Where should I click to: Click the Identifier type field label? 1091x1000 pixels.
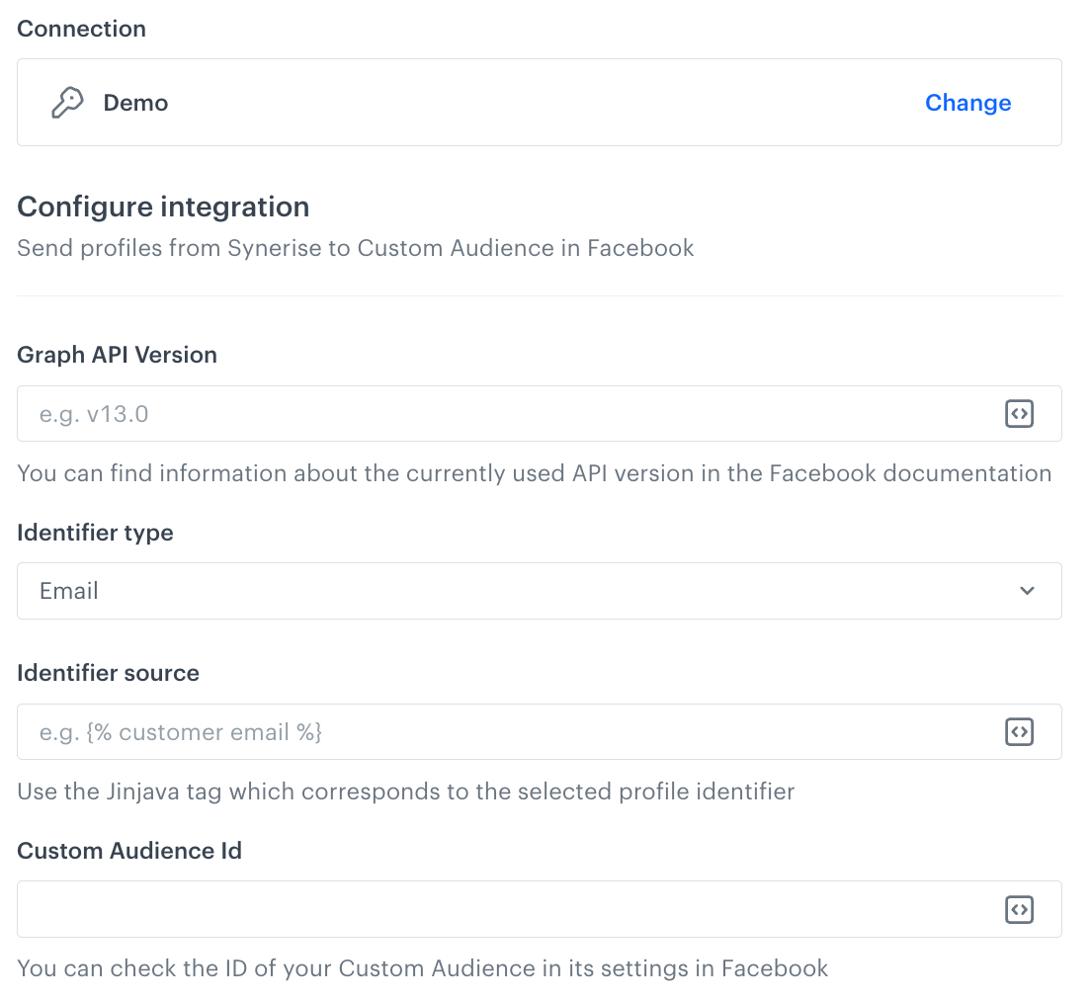[x=95, y=533]
